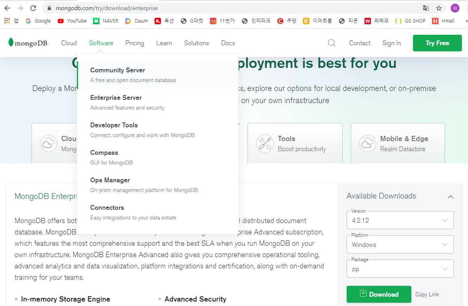Click the address bar URL field
Image resolution: width=468 pixels, height=306 pixels.
[233, 8]
